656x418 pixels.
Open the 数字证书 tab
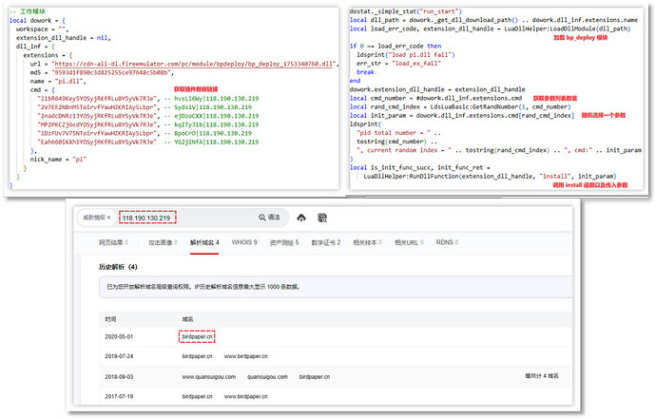pos(327,243)
